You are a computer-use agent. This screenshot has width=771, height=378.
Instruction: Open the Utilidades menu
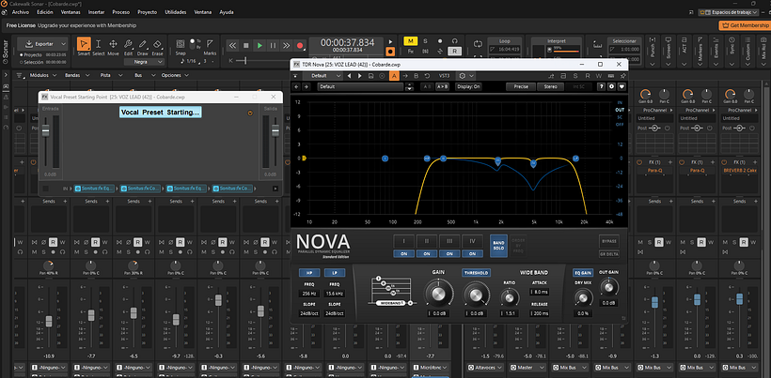175,13
